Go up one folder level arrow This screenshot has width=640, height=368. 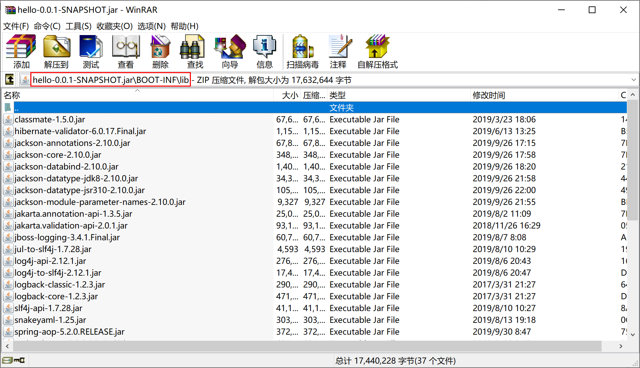tap(10, 80)
